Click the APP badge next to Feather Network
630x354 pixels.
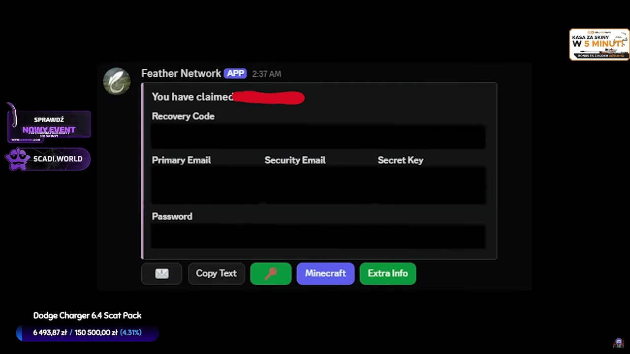[x=235, y=73]
